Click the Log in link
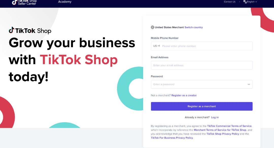 pyautogui.click(x=215, y=117)
